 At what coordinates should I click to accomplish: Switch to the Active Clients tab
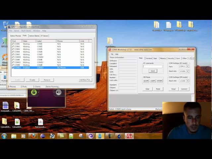click(34, 36)
